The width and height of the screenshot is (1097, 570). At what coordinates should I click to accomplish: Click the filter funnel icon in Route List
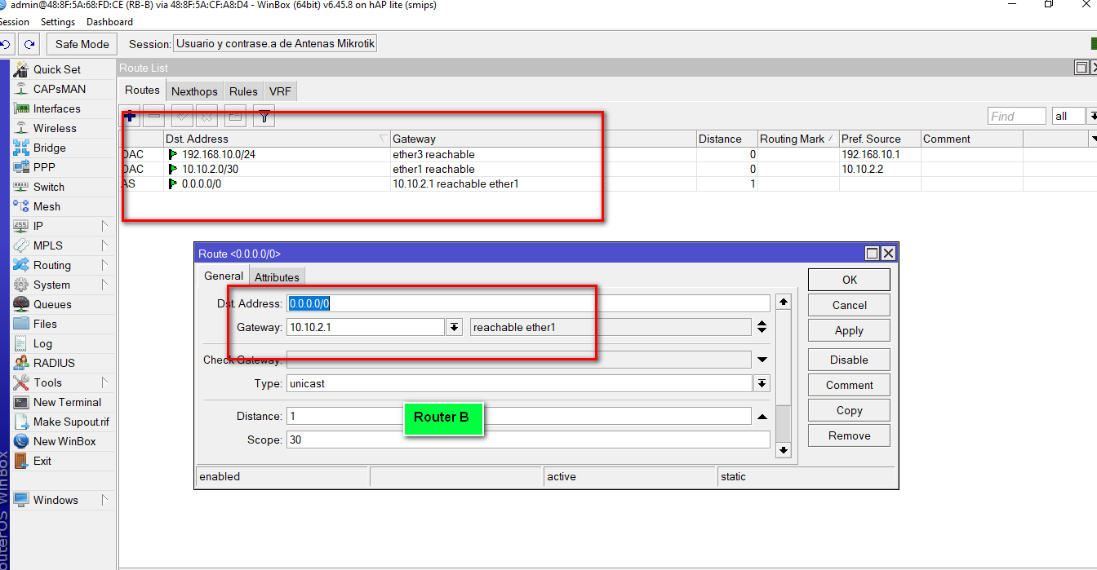264,117
